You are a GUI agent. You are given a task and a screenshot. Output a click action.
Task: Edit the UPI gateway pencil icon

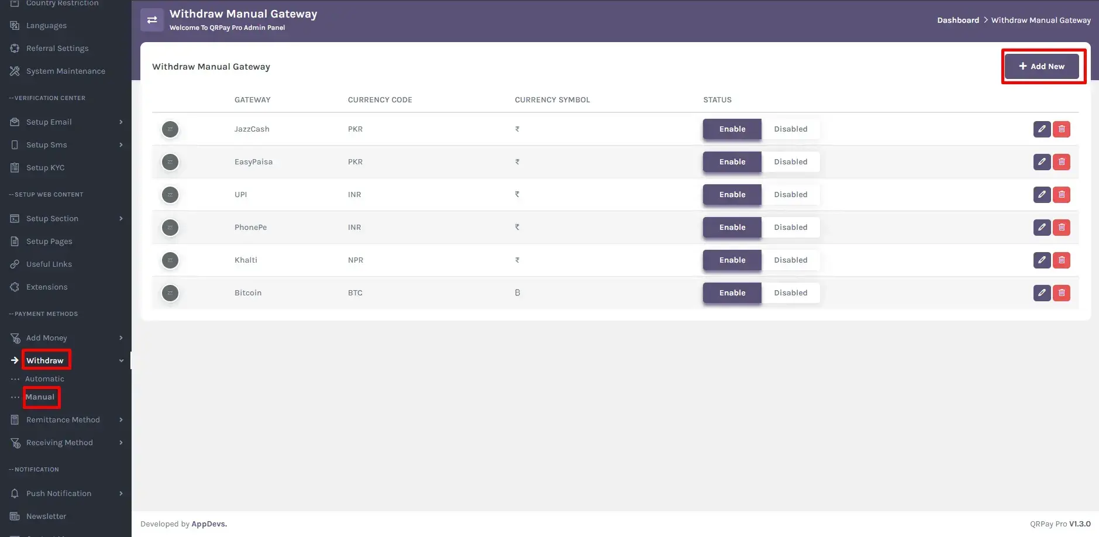click(1042, 195)
